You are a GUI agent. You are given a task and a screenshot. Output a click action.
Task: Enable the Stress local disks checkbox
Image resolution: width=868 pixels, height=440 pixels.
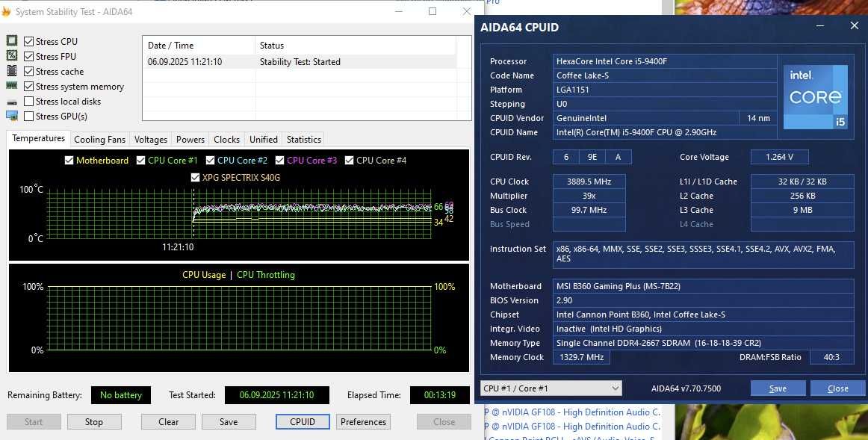(x=29, y=101)
